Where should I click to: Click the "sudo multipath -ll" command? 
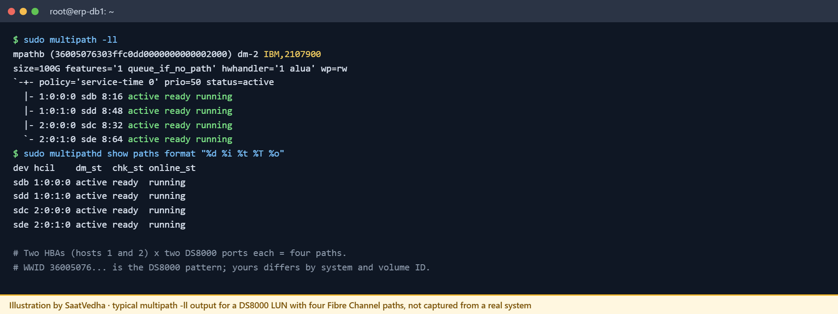tap(71, 40)
